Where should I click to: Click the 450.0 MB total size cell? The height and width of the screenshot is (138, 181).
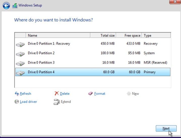pyautogui.click(x=108, y=44)
